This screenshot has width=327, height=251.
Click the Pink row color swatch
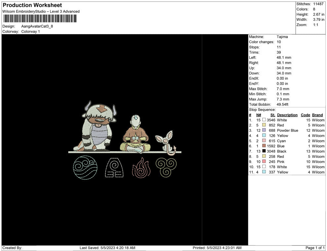coord(264,161)
